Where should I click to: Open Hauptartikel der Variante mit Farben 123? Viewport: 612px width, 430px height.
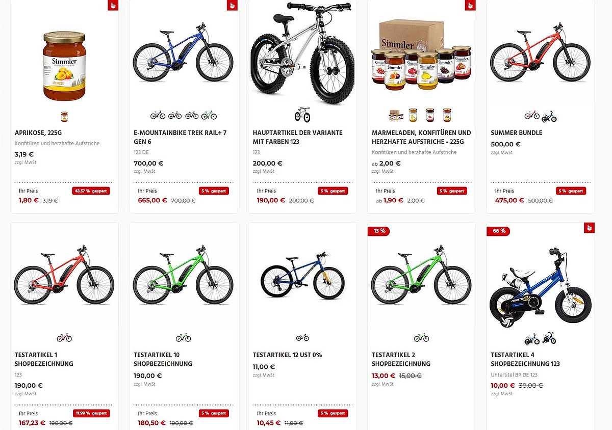[x=297, y=137]
